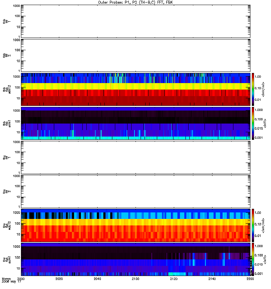Click the '2000' time axis label
The height and width of the screenshot is (289, 271).
(x=21, y=279)
